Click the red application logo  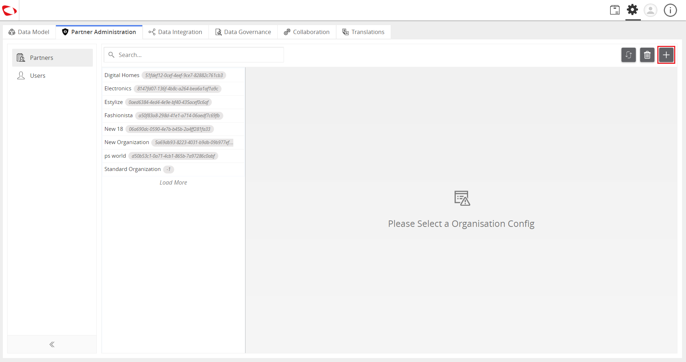tap(9, 10)
